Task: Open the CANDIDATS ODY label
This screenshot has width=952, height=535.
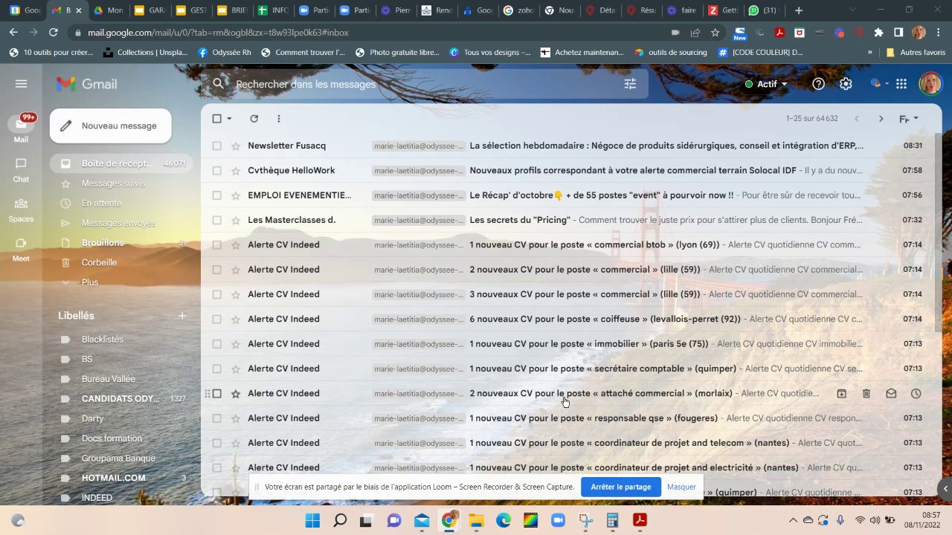Action: [120, 399]
